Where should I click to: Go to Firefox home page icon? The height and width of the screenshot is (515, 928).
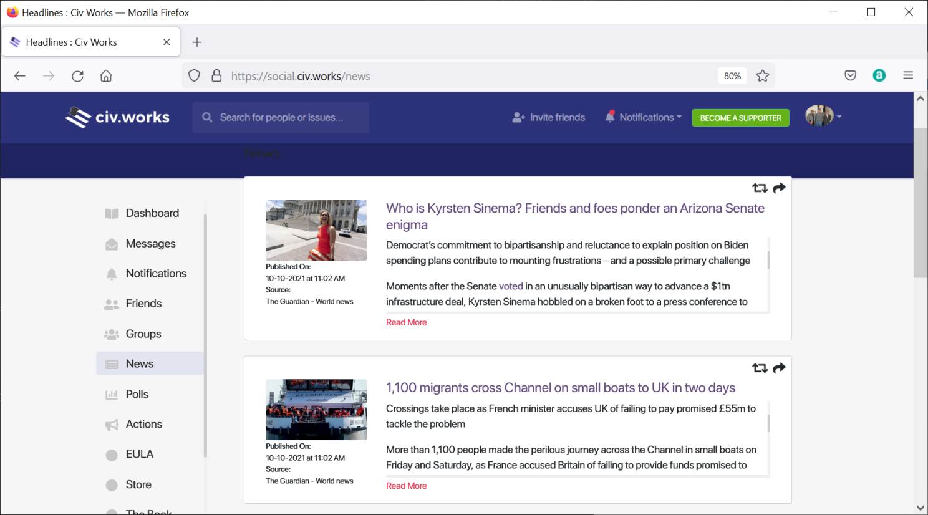click(106, 76)
